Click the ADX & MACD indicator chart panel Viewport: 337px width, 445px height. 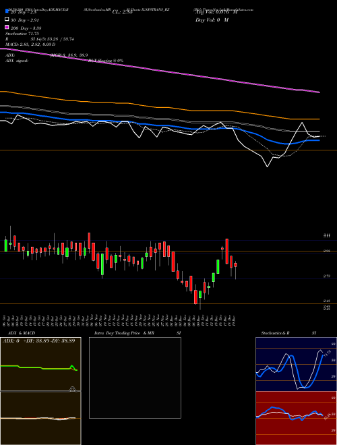tap(40, 391)
